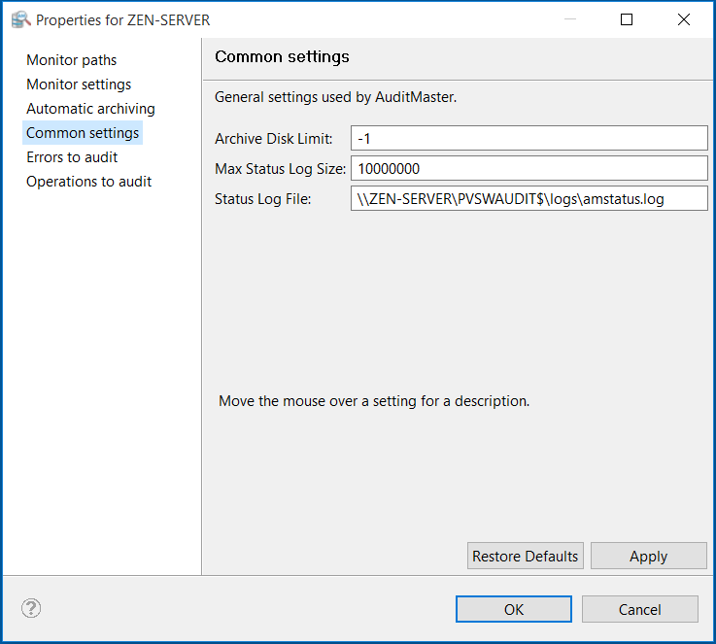
Task: Select Monitor settings in the sidebar
Action: tap(79, 85)
